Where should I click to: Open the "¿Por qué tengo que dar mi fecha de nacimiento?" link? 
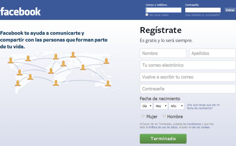(x=203, y=107)
